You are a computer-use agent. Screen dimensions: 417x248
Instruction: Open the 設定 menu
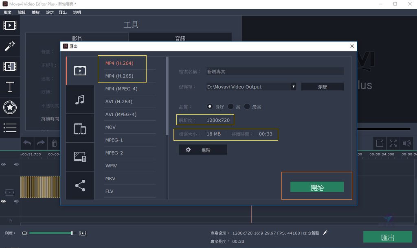point(50,13)
